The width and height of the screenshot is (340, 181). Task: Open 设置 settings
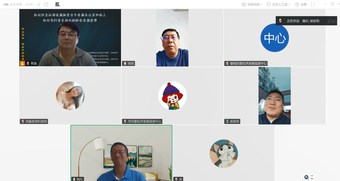click(301, 4)
